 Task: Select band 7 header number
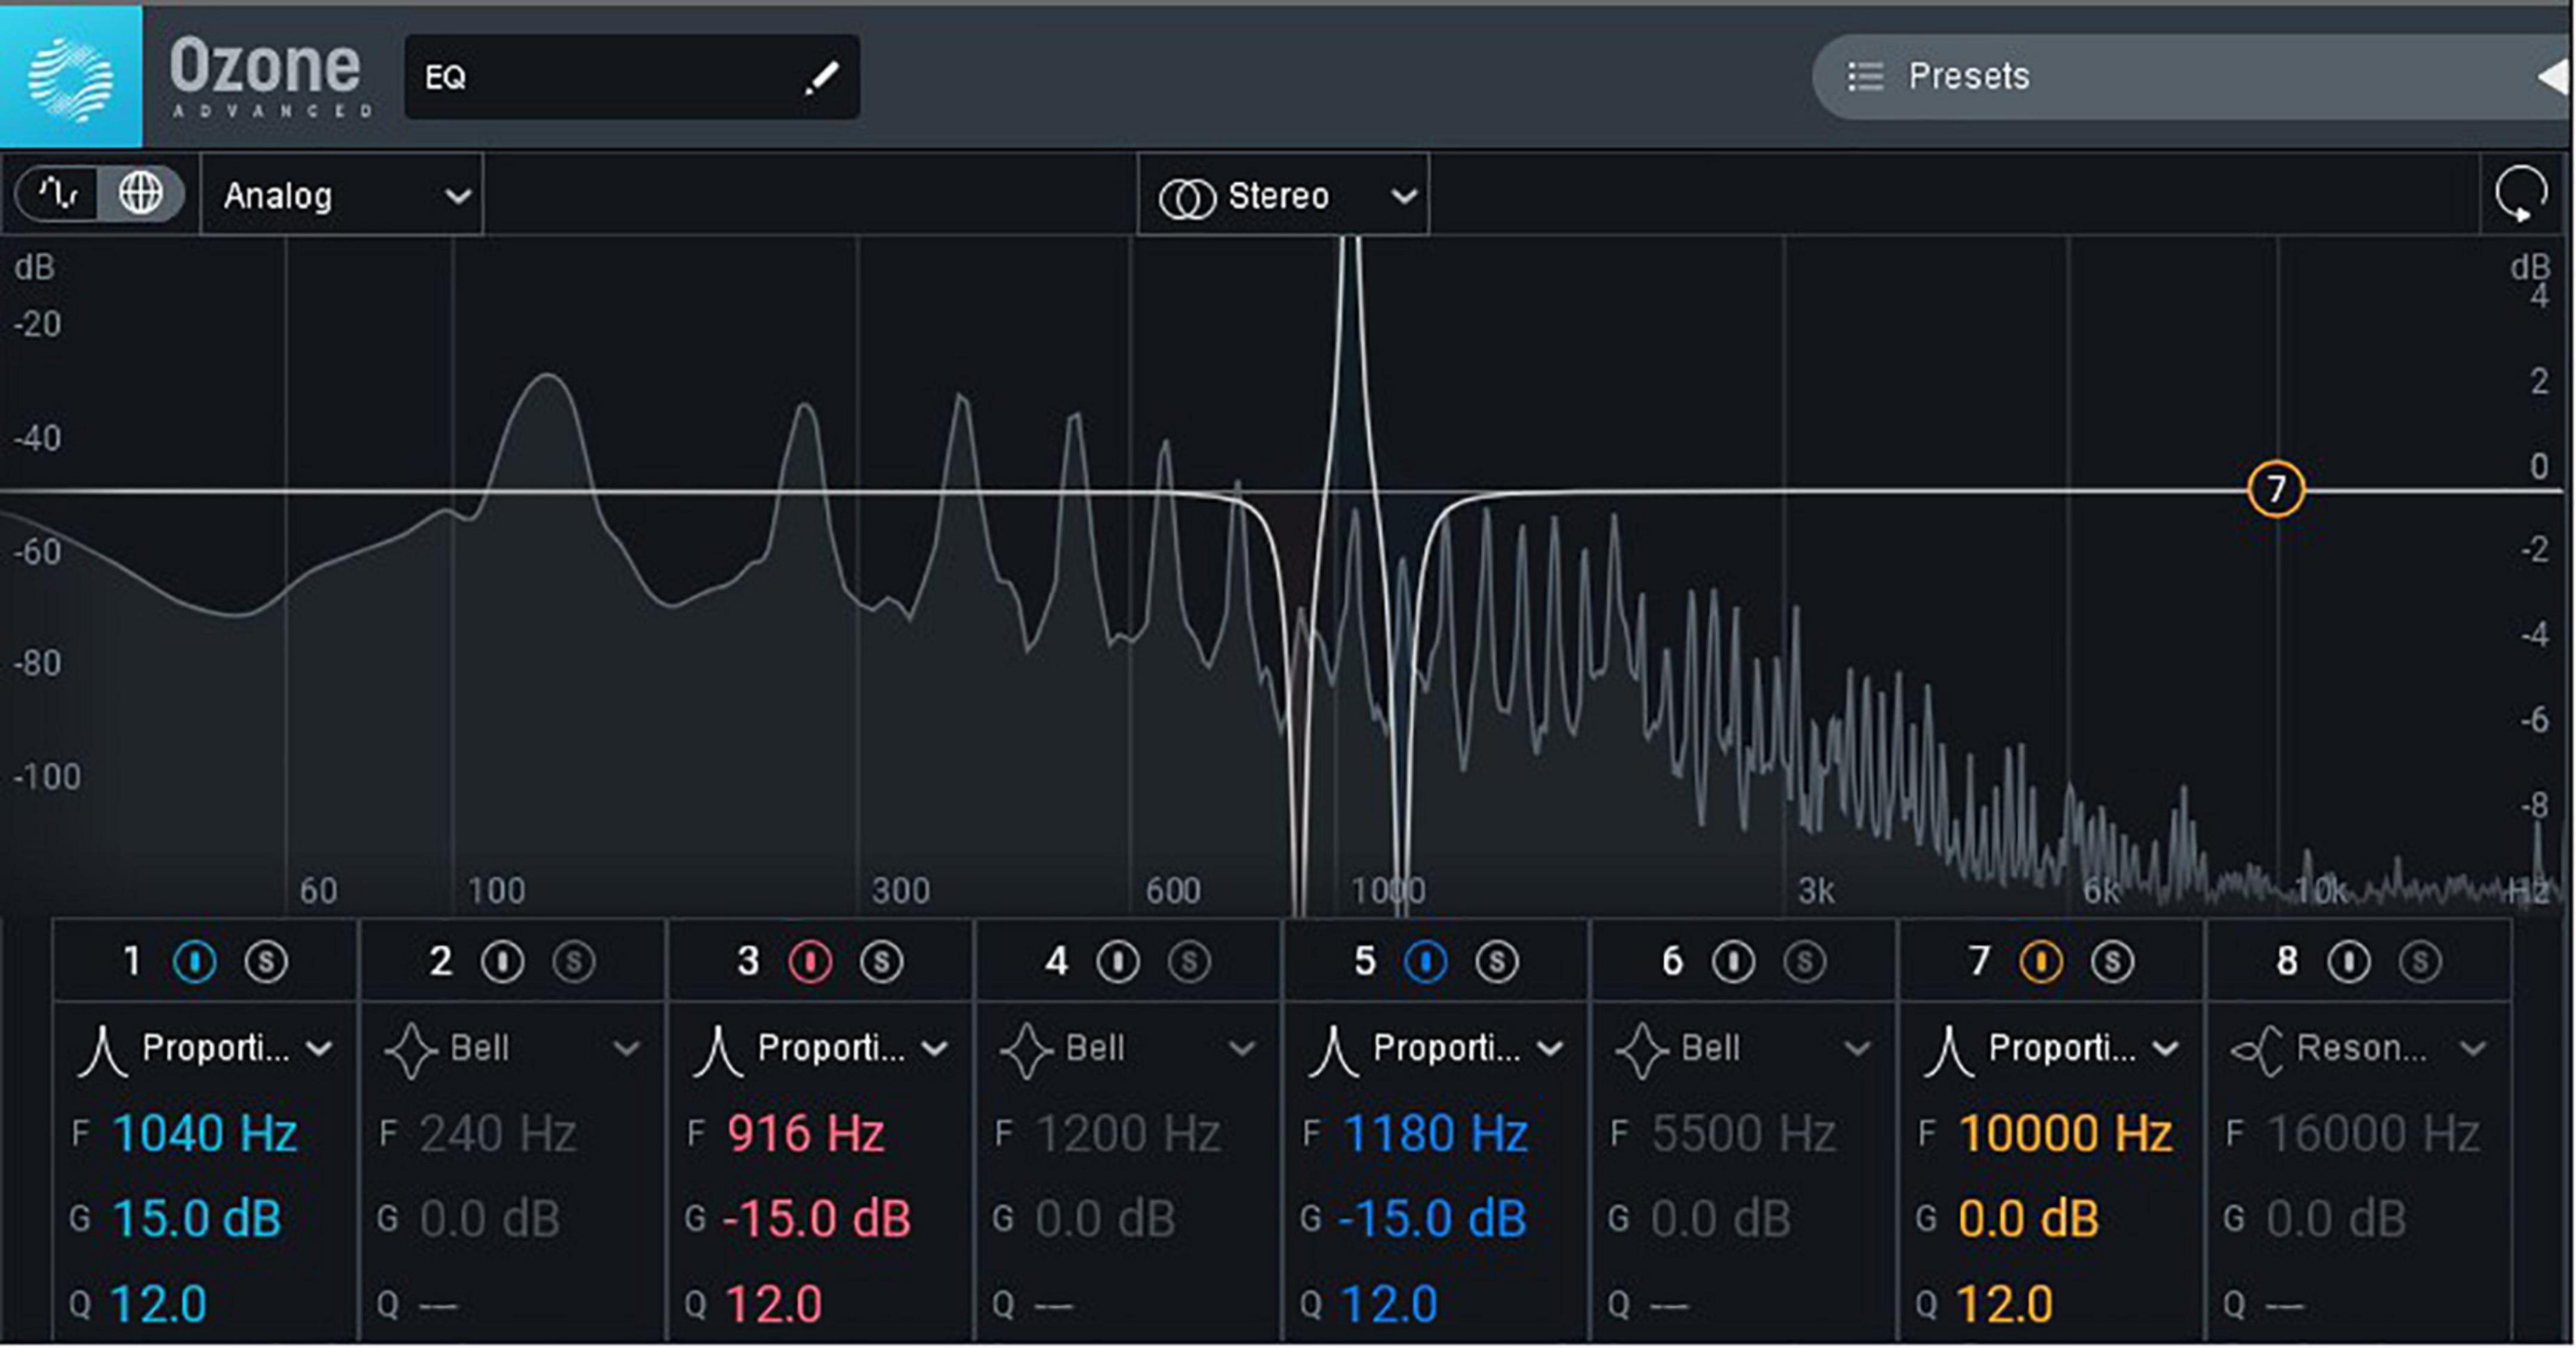(x=1979, y=962)
